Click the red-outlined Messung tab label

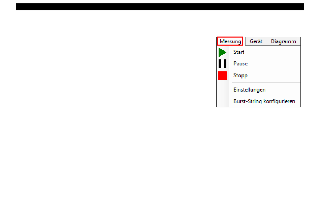pos(230,41)
